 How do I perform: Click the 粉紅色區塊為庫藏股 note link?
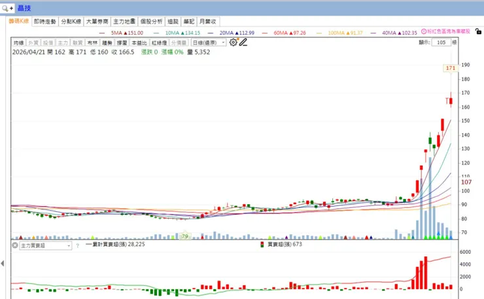pyautogui.click(x=449, y=31)
